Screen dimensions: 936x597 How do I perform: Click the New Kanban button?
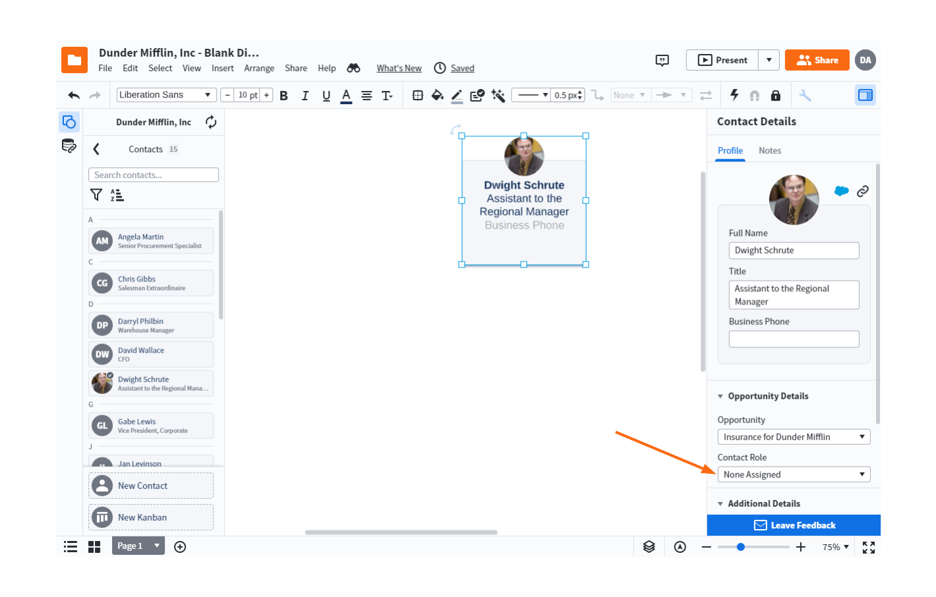coord(151,517)
